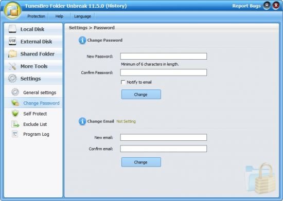Image resolution: width=283 pixels, height=201 pixels.
Task: Select Change Password in sidebar
Action: (x=33, y=103)
